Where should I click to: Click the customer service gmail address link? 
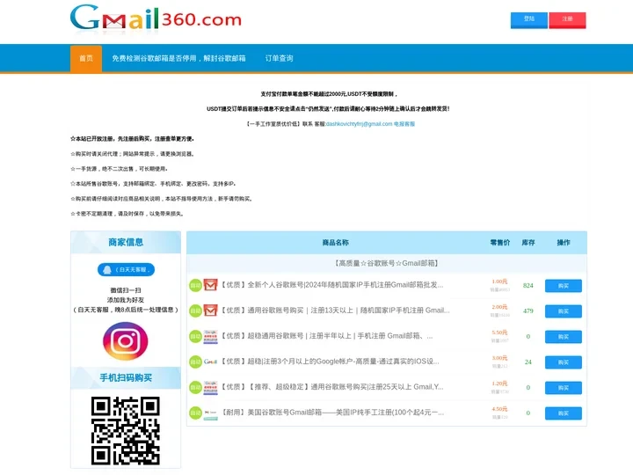tap(359, 124)
